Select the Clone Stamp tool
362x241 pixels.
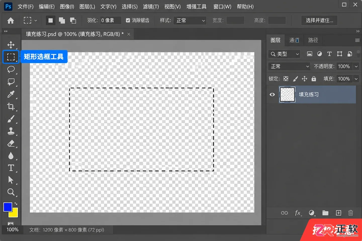[x=11, y=131]
